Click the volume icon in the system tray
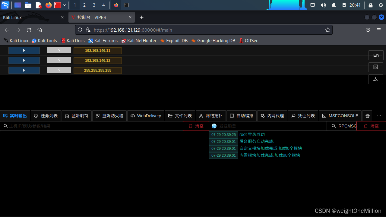 (x=323, y=5)
